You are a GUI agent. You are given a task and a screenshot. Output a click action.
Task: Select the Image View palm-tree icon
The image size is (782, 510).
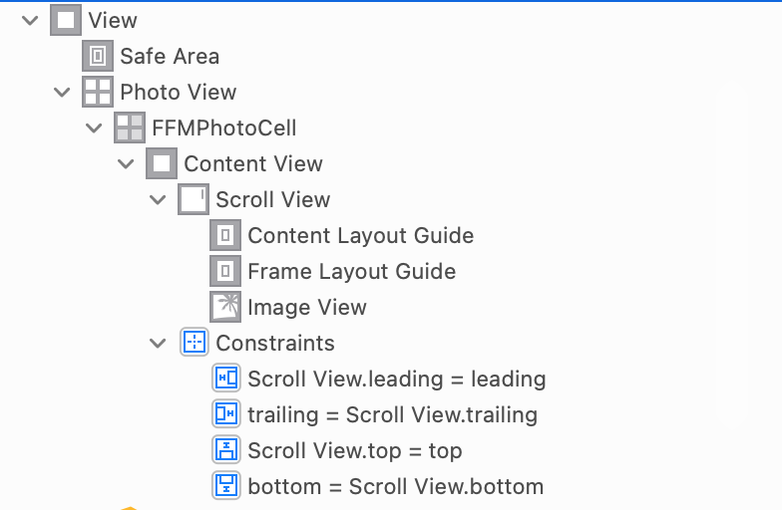(x=225, y=307)
